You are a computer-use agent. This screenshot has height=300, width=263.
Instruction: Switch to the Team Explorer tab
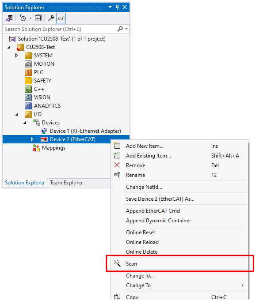click(66, 183)
